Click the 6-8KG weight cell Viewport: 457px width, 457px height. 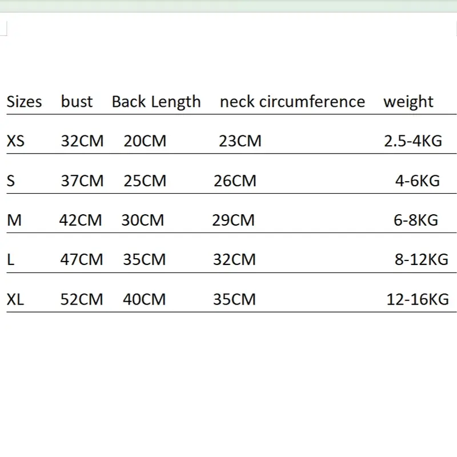[x=415, y=220]
